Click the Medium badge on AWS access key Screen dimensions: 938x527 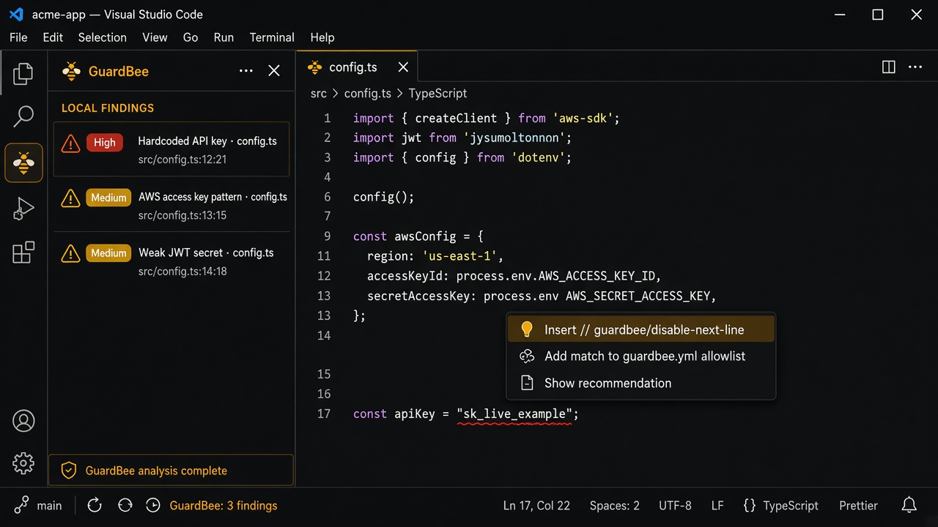click(x=108, y=198)
